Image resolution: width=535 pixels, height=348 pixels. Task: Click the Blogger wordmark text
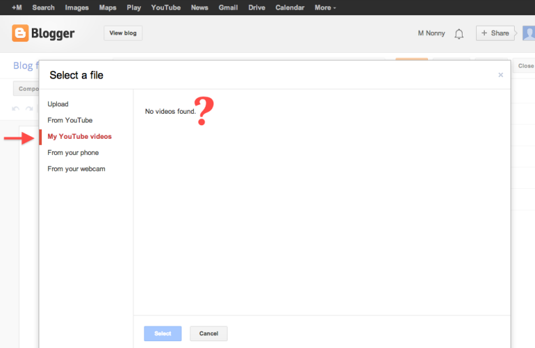pyautogui.click(x=53, y=34)
